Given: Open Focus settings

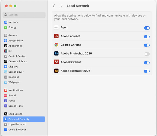Looking at the screenshot, I should [x=24, y=101].
